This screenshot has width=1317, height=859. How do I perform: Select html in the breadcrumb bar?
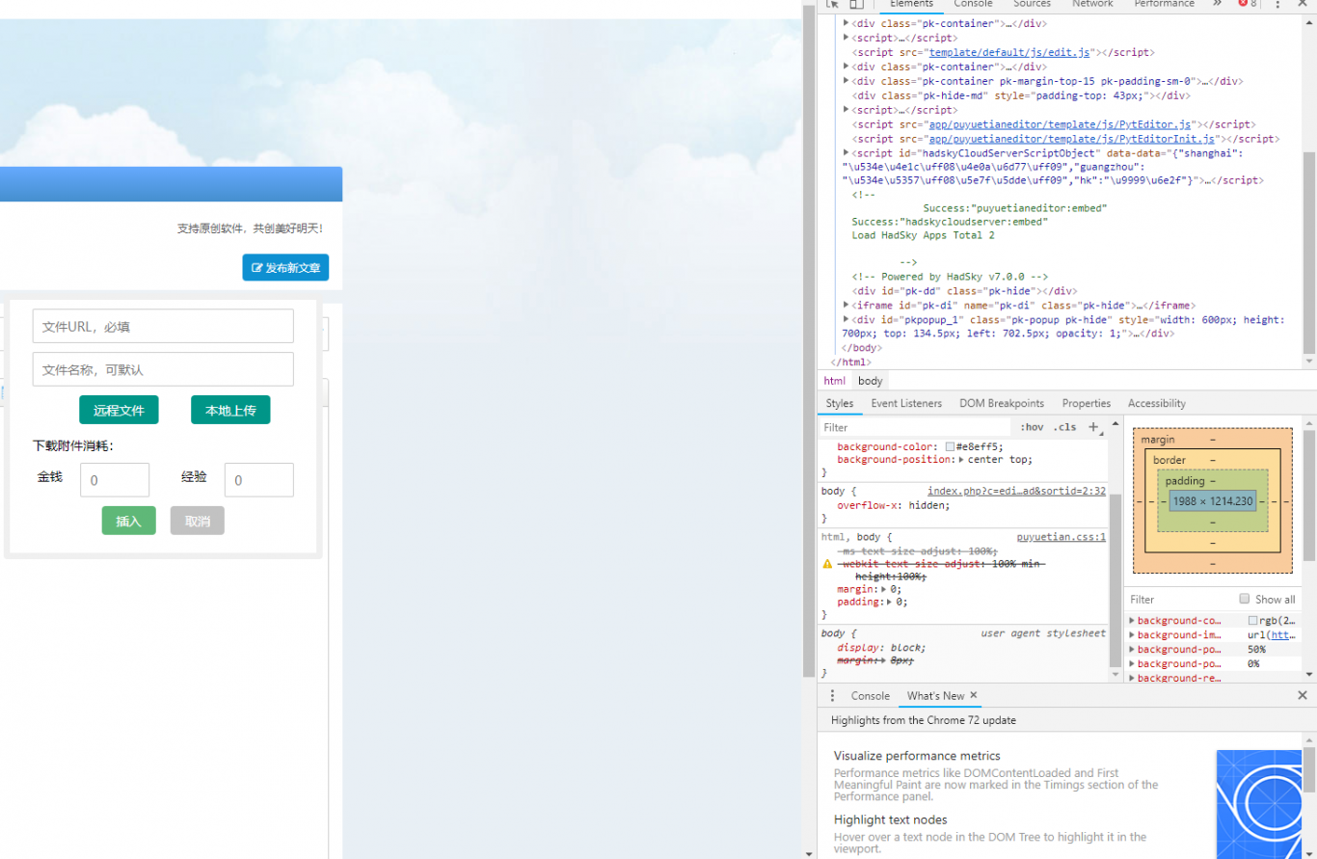coord(835,381)
